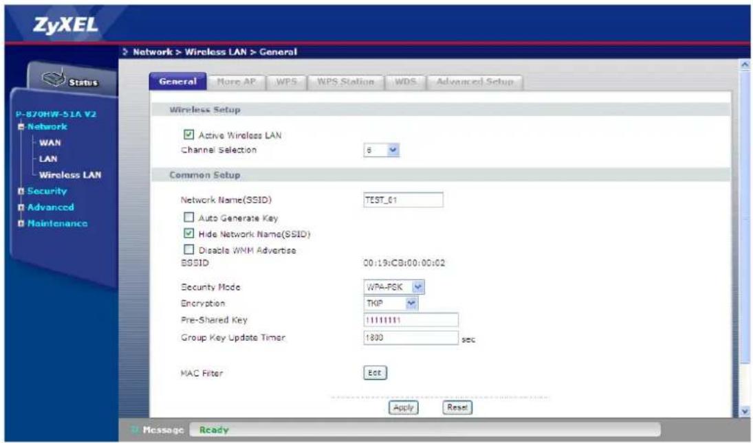This screenshot has height=443, width=753.
Task: Click the Apply button
Action: tap(404, 407)
